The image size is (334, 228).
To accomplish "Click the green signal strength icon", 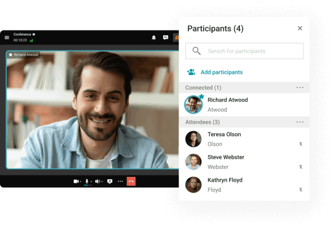I will tap(32, 40).
